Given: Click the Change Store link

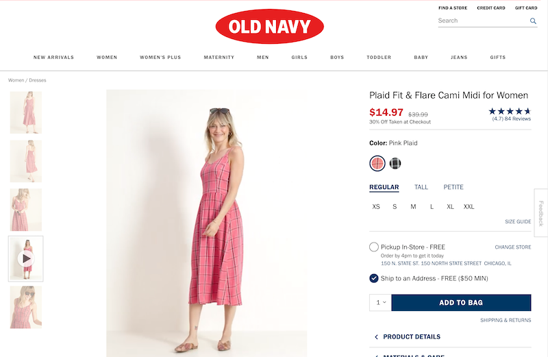Looking at the screenshot, I should (x=512, y=247).
